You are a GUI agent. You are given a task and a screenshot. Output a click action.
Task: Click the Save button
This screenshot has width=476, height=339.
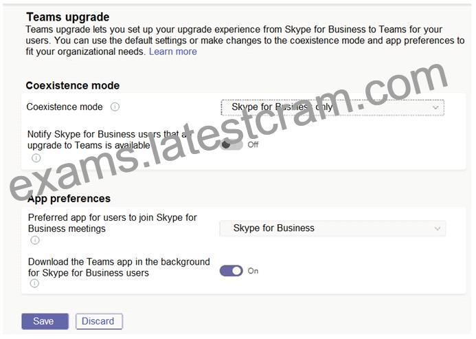(45, 321)
